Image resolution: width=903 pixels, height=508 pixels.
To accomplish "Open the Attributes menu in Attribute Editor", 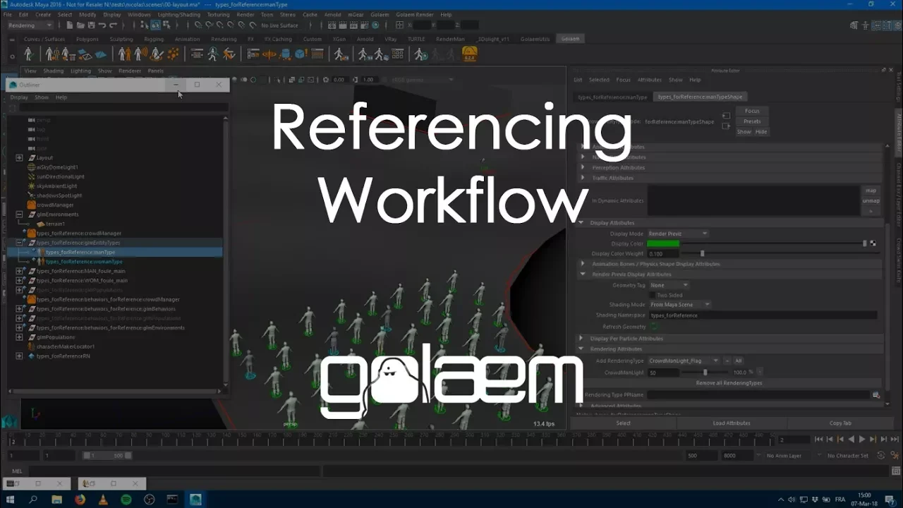I will pyautogui.click(x=650, y=80).
